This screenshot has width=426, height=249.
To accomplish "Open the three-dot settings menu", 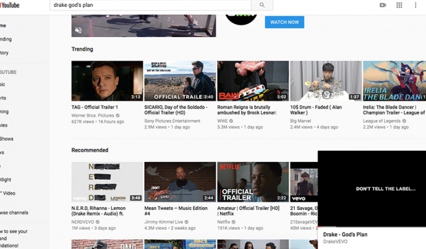I will 416,5.
